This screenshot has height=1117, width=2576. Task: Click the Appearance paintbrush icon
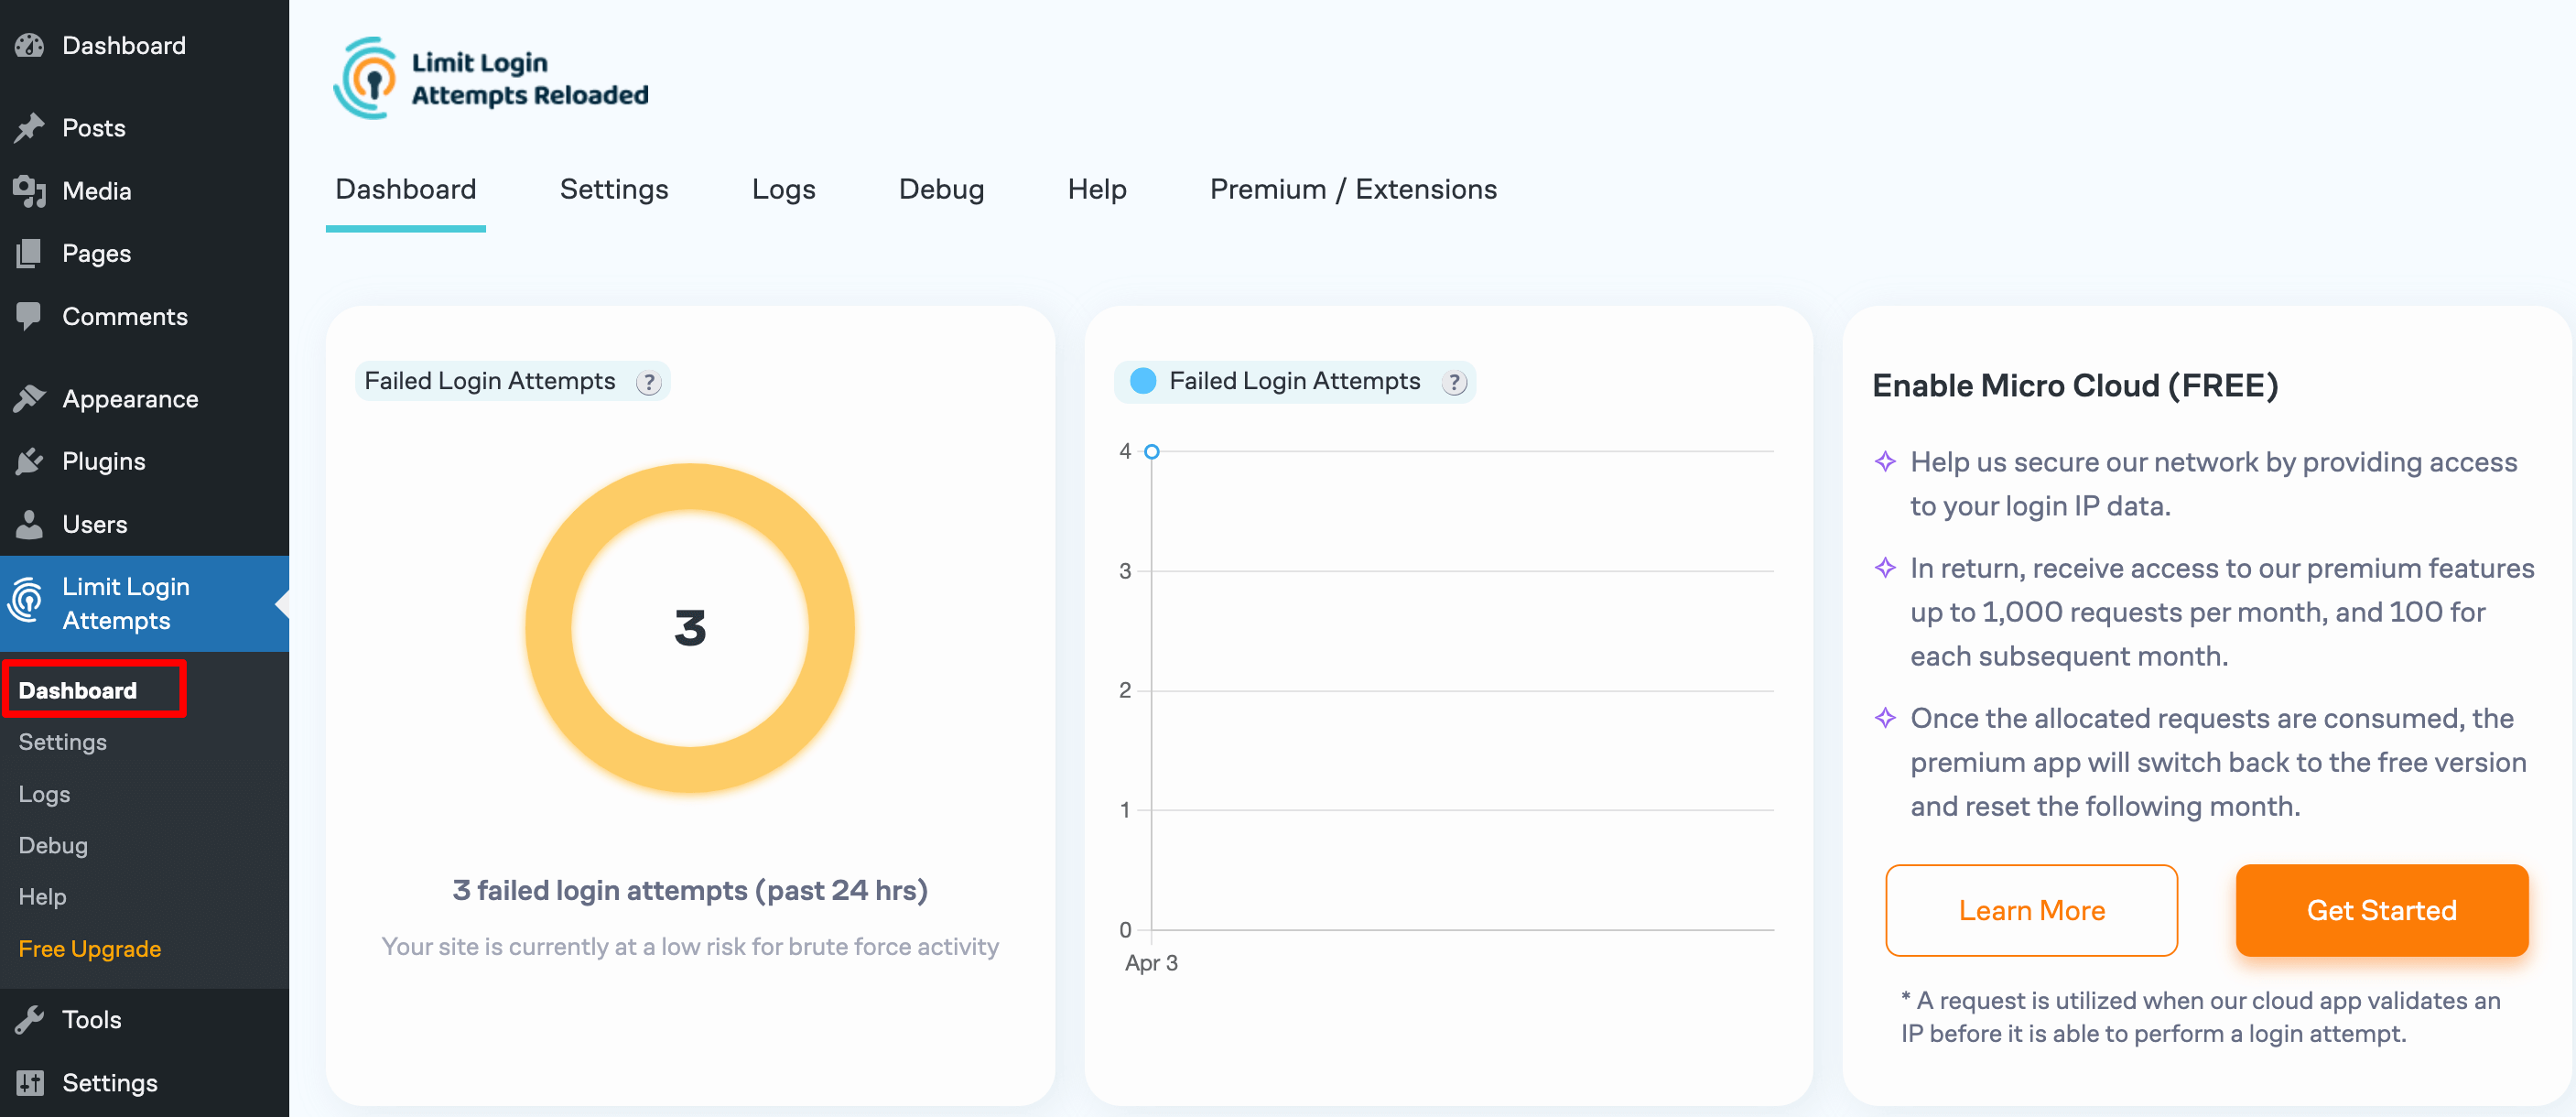tap(29, 398)
